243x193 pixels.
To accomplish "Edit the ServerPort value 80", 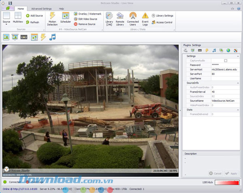I will 225,74.
